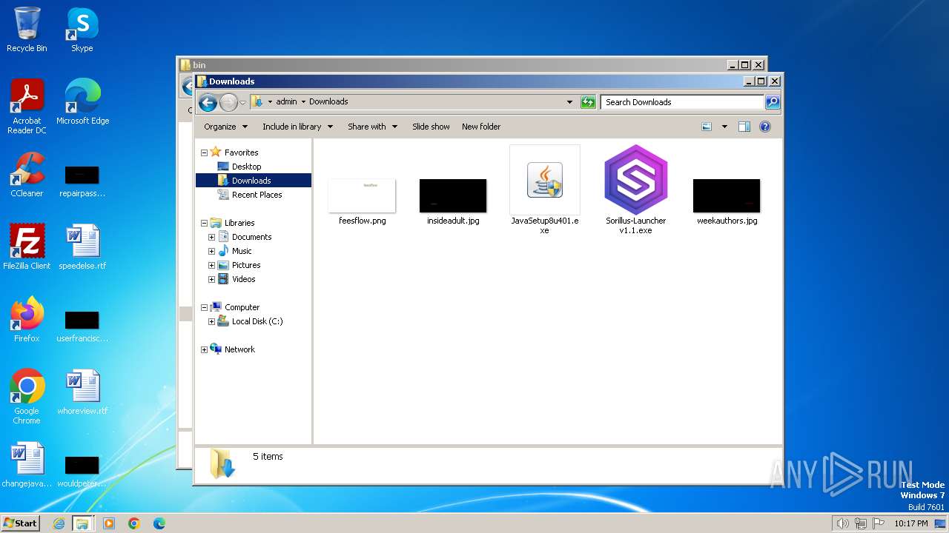
Task: Click the volume speaker tray icon
Action: pyautogui.click(x=842, y=523)
